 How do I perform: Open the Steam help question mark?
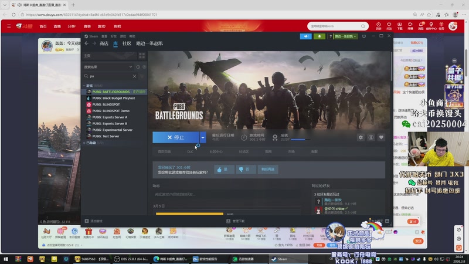331,36
